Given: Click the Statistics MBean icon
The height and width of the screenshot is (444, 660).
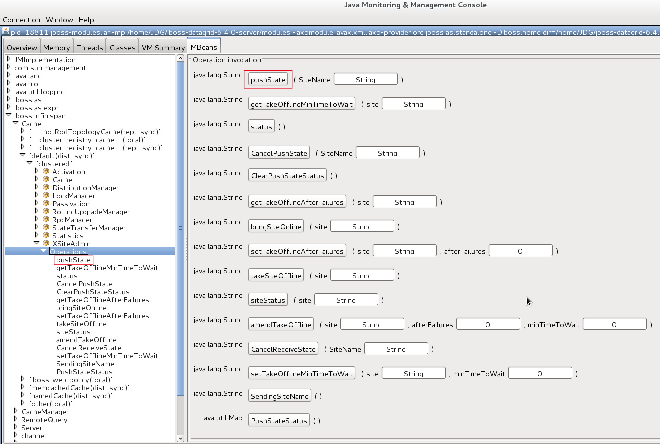Looking at the screenshot, I should (46, 235).
